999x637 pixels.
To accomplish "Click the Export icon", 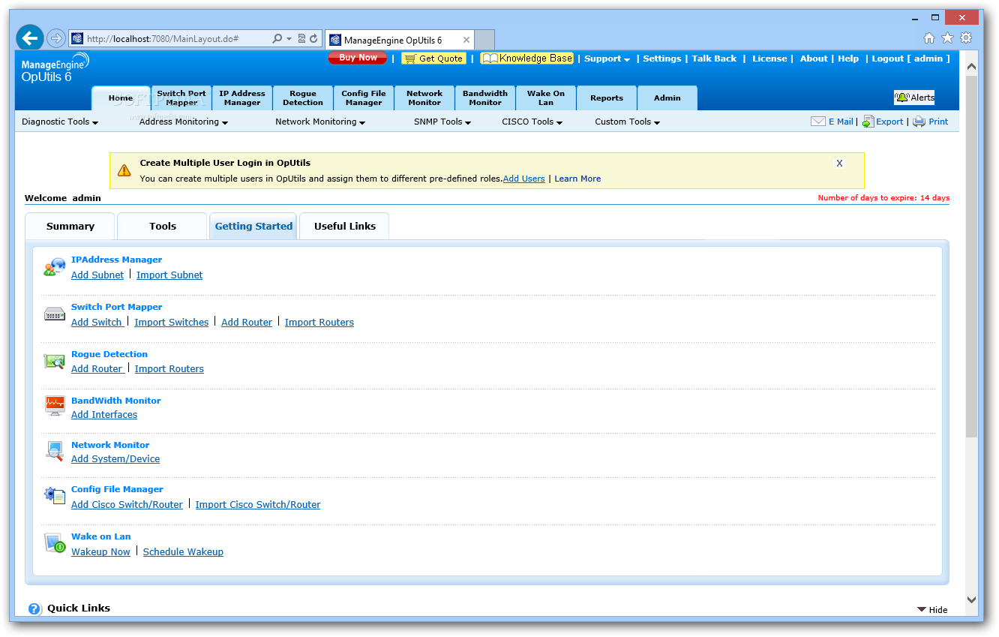I will 868,122.
